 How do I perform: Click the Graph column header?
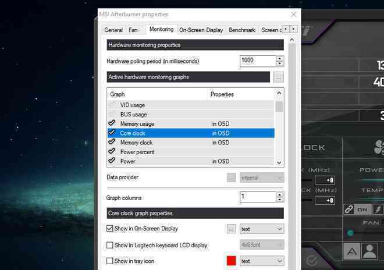click(x=158, y=94)
